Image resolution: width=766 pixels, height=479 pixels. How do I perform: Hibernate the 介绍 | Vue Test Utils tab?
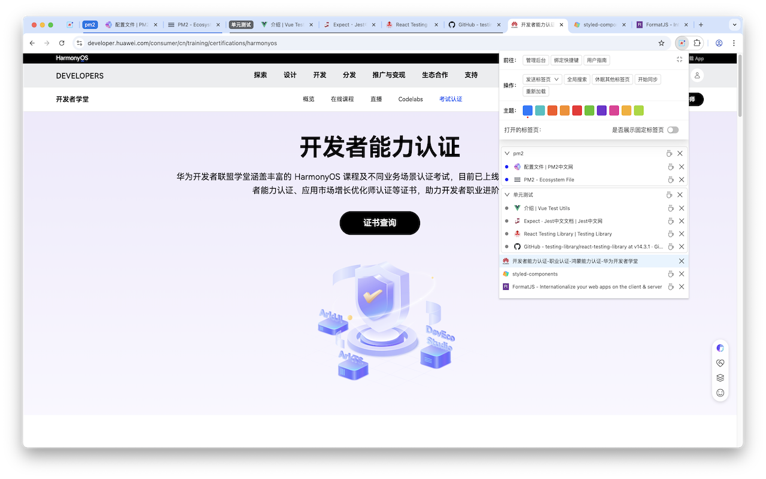(671, 208)
